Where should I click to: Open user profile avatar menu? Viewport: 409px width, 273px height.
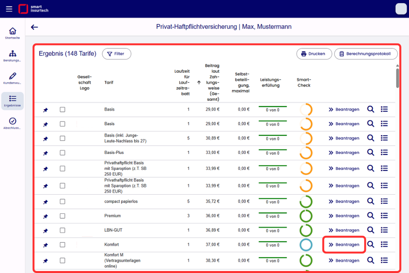coord(401,9)
